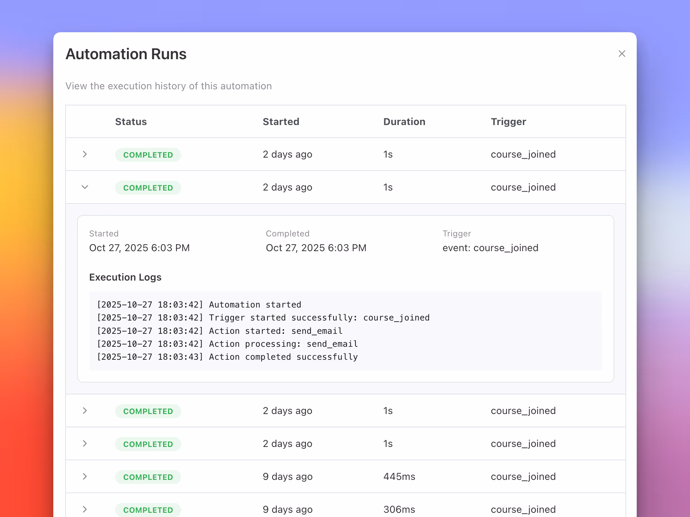Screen dimensions: 690x517
Task: Expand the third COMPLETED run showing 2 days ago
Action: click(84, 411)
